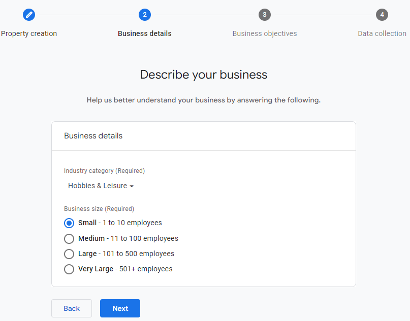Click the 'Business details' card header

pyautogui.click(x=93, y=136)
